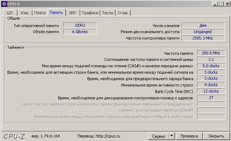Select the Плата tab
231x141 pixels.
40,13
